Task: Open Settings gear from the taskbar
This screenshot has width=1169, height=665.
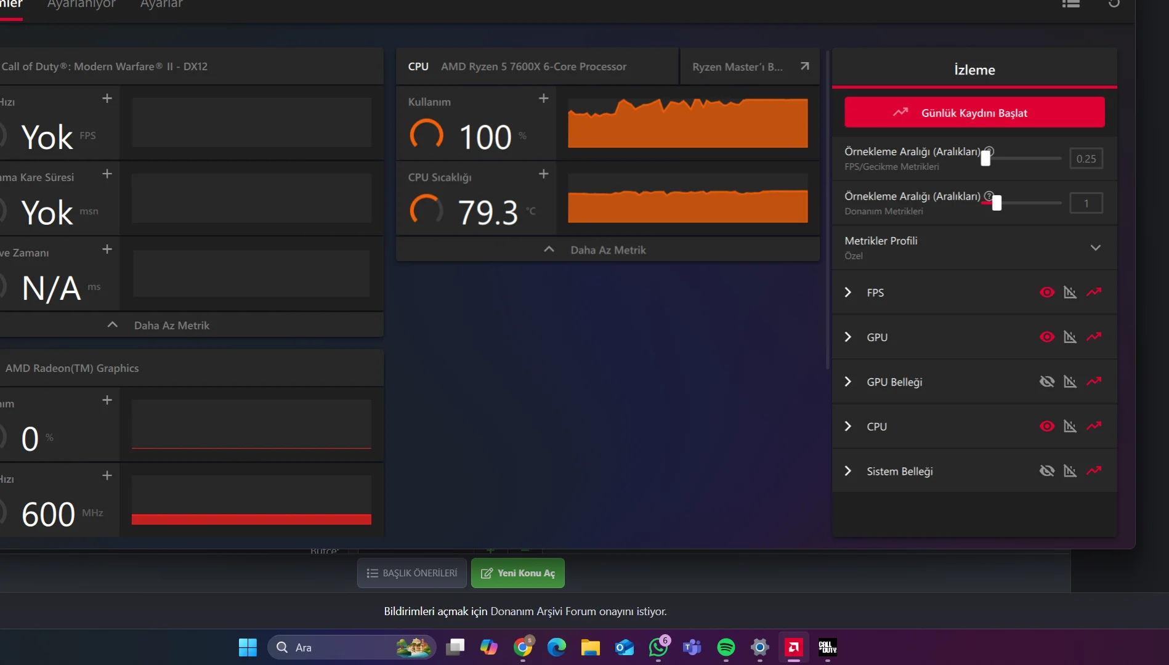Action: click(760, 647)
